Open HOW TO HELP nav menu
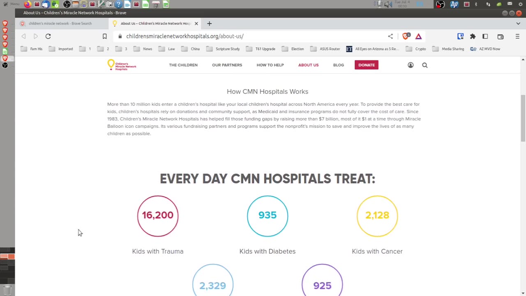This screenshot has height=296, width=526. (x=270, y=65)
